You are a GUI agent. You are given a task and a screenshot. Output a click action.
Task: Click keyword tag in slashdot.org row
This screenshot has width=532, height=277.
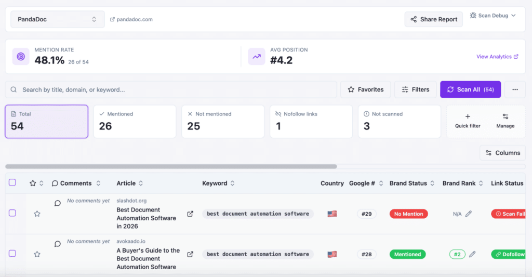[258, 214]
